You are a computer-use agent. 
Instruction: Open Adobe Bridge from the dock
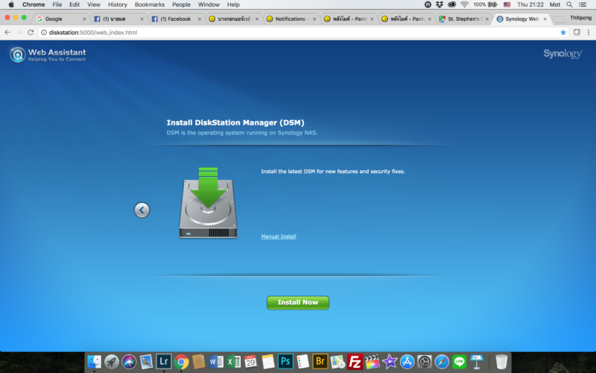[320, 361]
